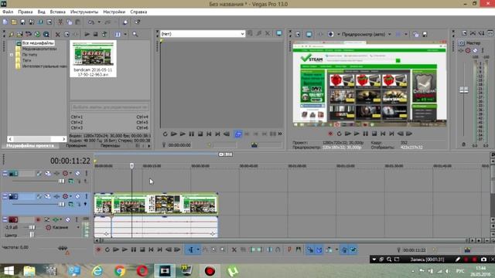Mute the first video track

click(x=77, y=173)
